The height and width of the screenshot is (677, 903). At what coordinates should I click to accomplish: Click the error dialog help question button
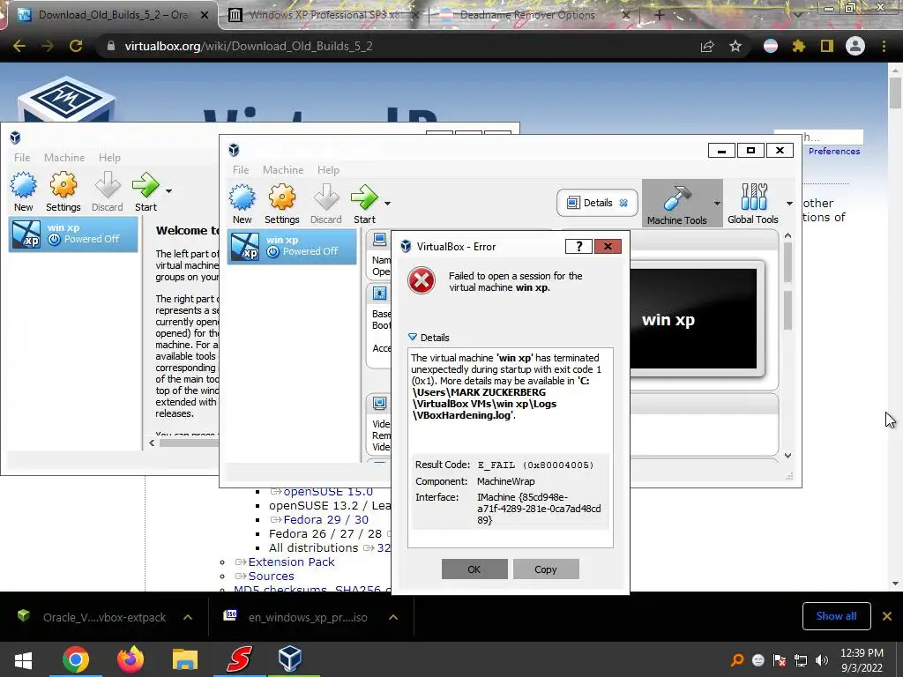click(578, 247)
